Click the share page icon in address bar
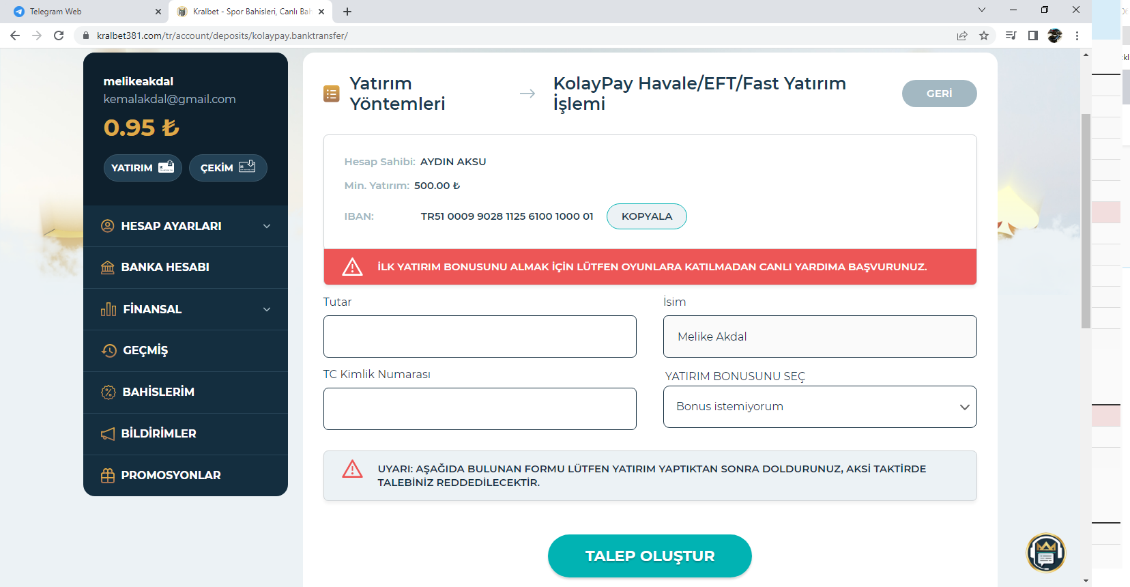1130x587 pixels. (x=962, y=35)
